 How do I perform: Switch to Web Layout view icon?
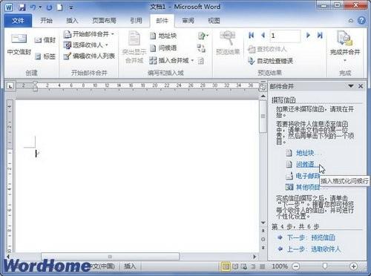[x=244, y=266]
